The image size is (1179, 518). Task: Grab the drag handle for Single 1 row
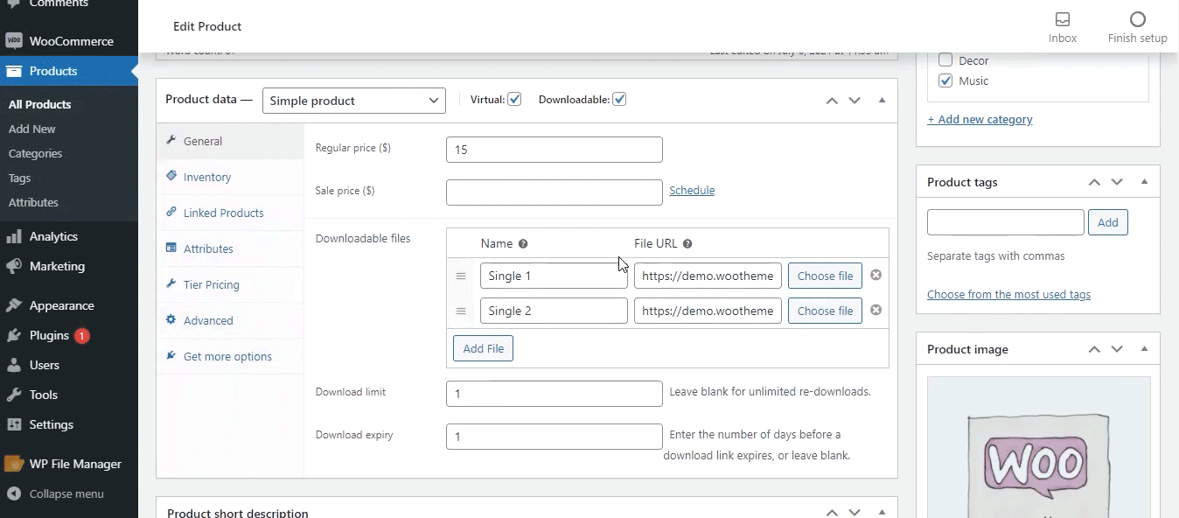461,276
